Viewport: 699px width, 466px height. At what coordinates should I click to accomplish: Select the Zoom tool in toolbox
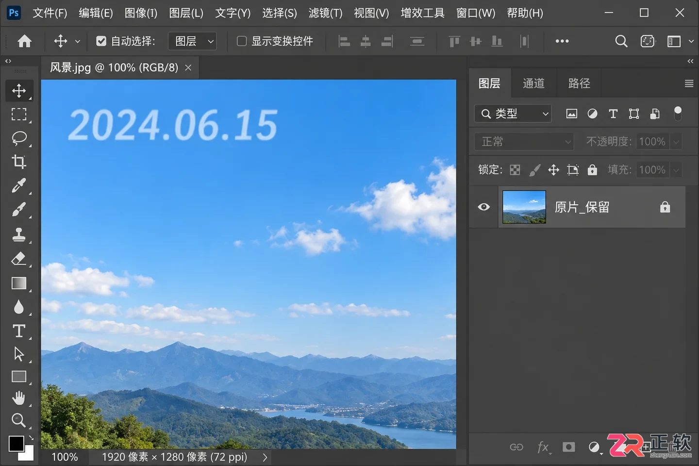pos(19,420)
